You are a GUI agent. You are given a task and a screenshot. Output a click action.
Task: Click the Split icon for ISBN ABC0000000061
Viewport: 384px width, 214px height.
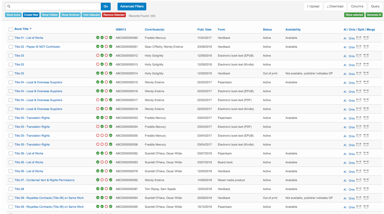click(359, 47)
